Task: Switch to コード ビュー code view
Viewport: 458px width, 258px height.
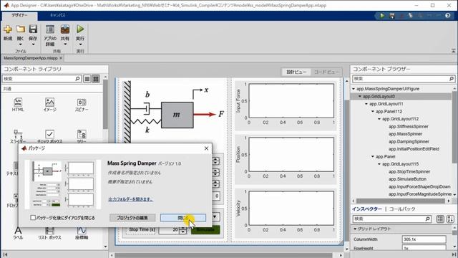Action: coord(326,72)
